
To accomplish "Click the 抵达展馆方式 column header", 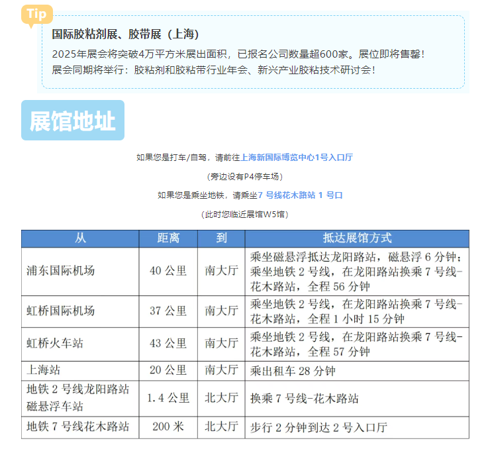I will point(357,238).
